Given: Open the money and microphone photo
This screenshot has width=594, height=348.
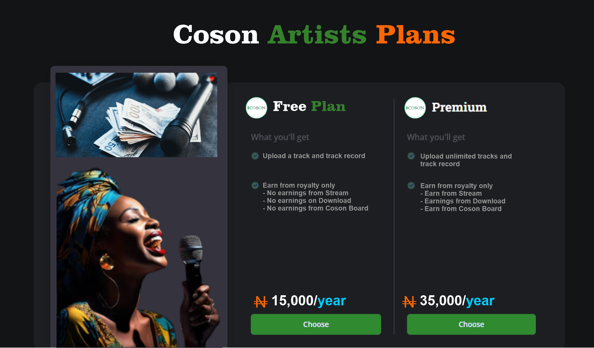Looking at the screenshot, I should pos(136,115).
